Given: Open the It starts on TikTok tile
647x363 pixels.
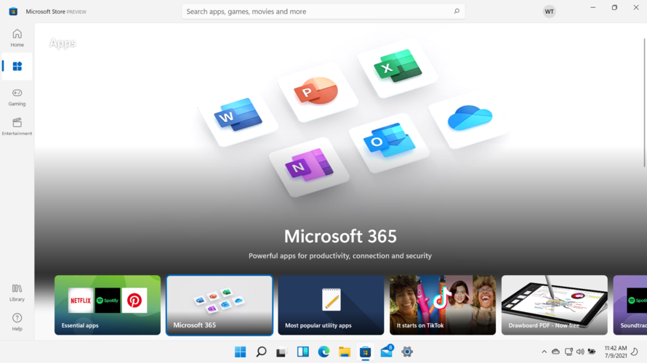Looking at the screenshot, I should tap(443, 305).
